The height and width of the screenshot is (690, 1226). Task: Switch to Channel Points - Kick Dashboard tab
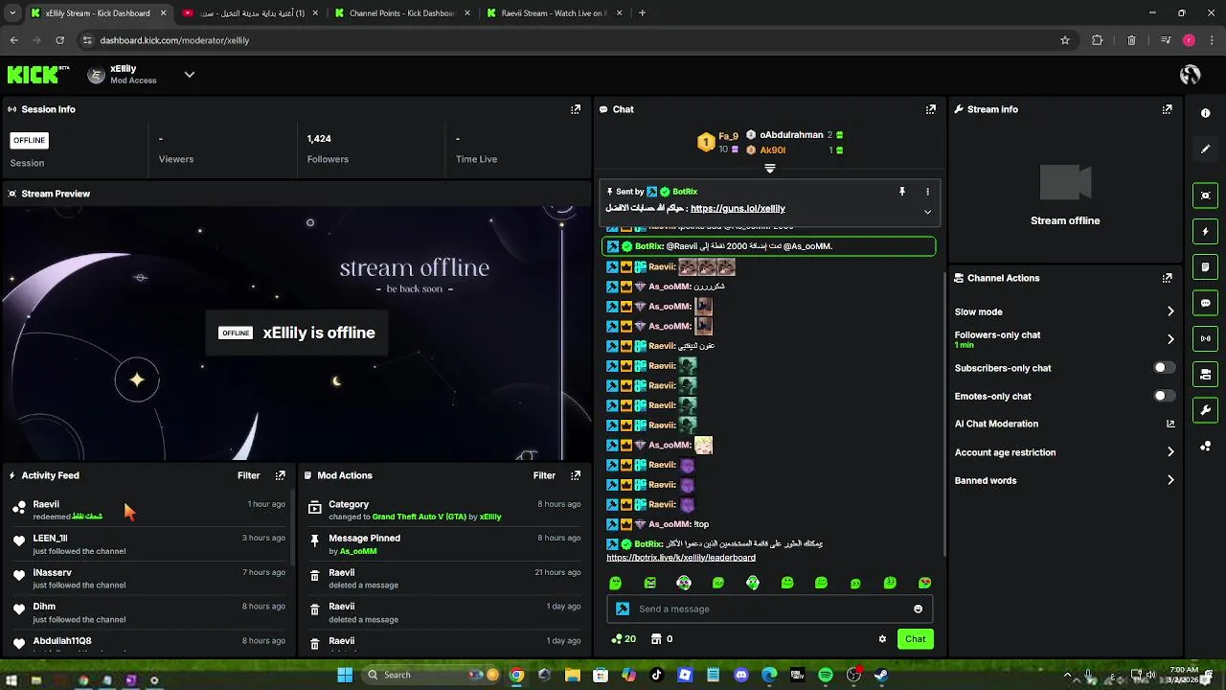(x=401, y=13)
